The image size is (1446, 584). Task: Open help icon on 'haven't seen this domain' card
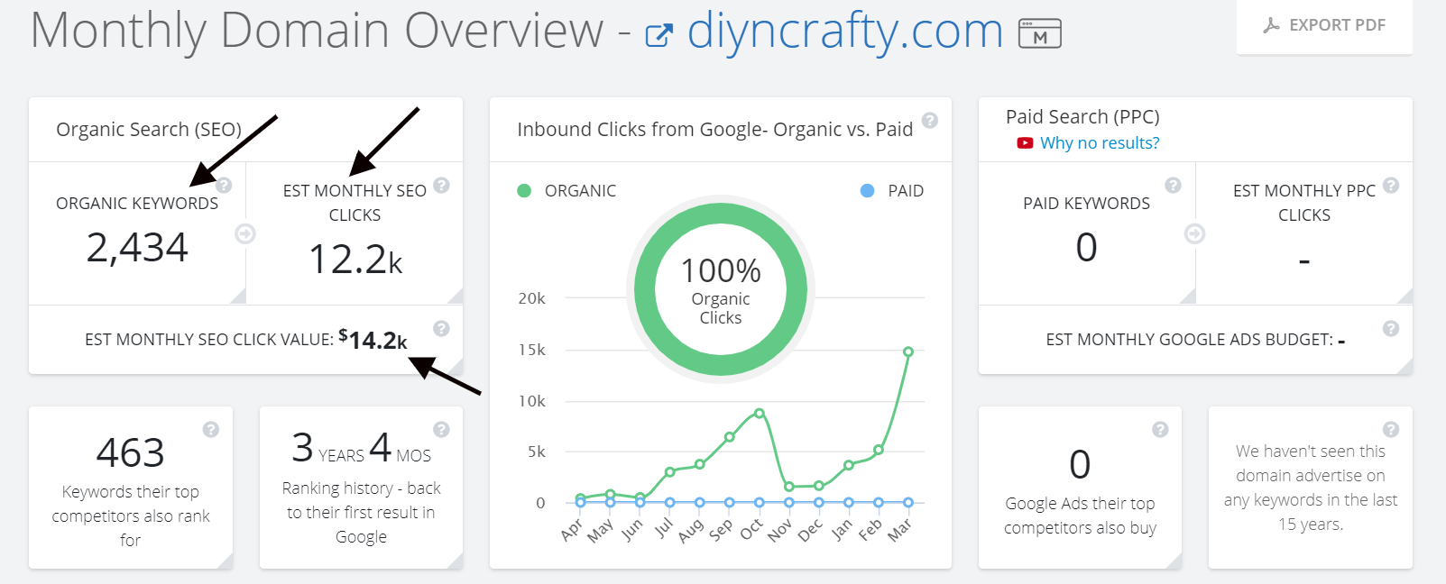(1391, 429)
